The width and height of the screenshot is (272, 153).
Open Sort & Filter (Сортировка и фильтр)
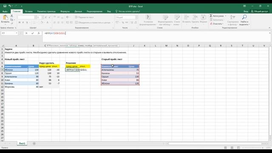(x=232, y=20)
